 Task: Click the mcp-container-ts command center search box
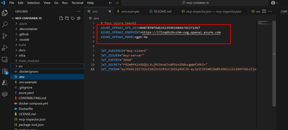pyautogui.click(x=195, y=3)
